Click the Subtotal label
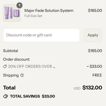 click(11, 51)
